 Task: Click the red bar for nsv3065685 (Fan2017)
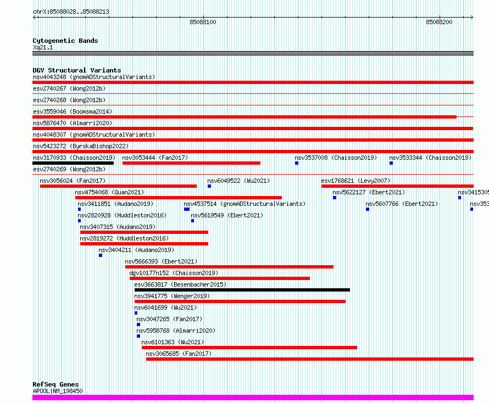[310, 359]
